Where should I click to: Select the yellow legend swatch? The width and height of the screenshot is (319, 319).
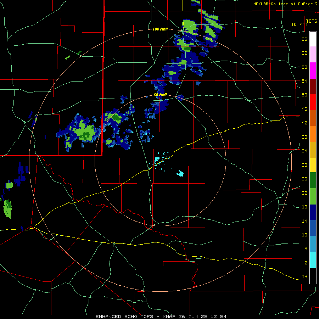(x=313, y=165)
